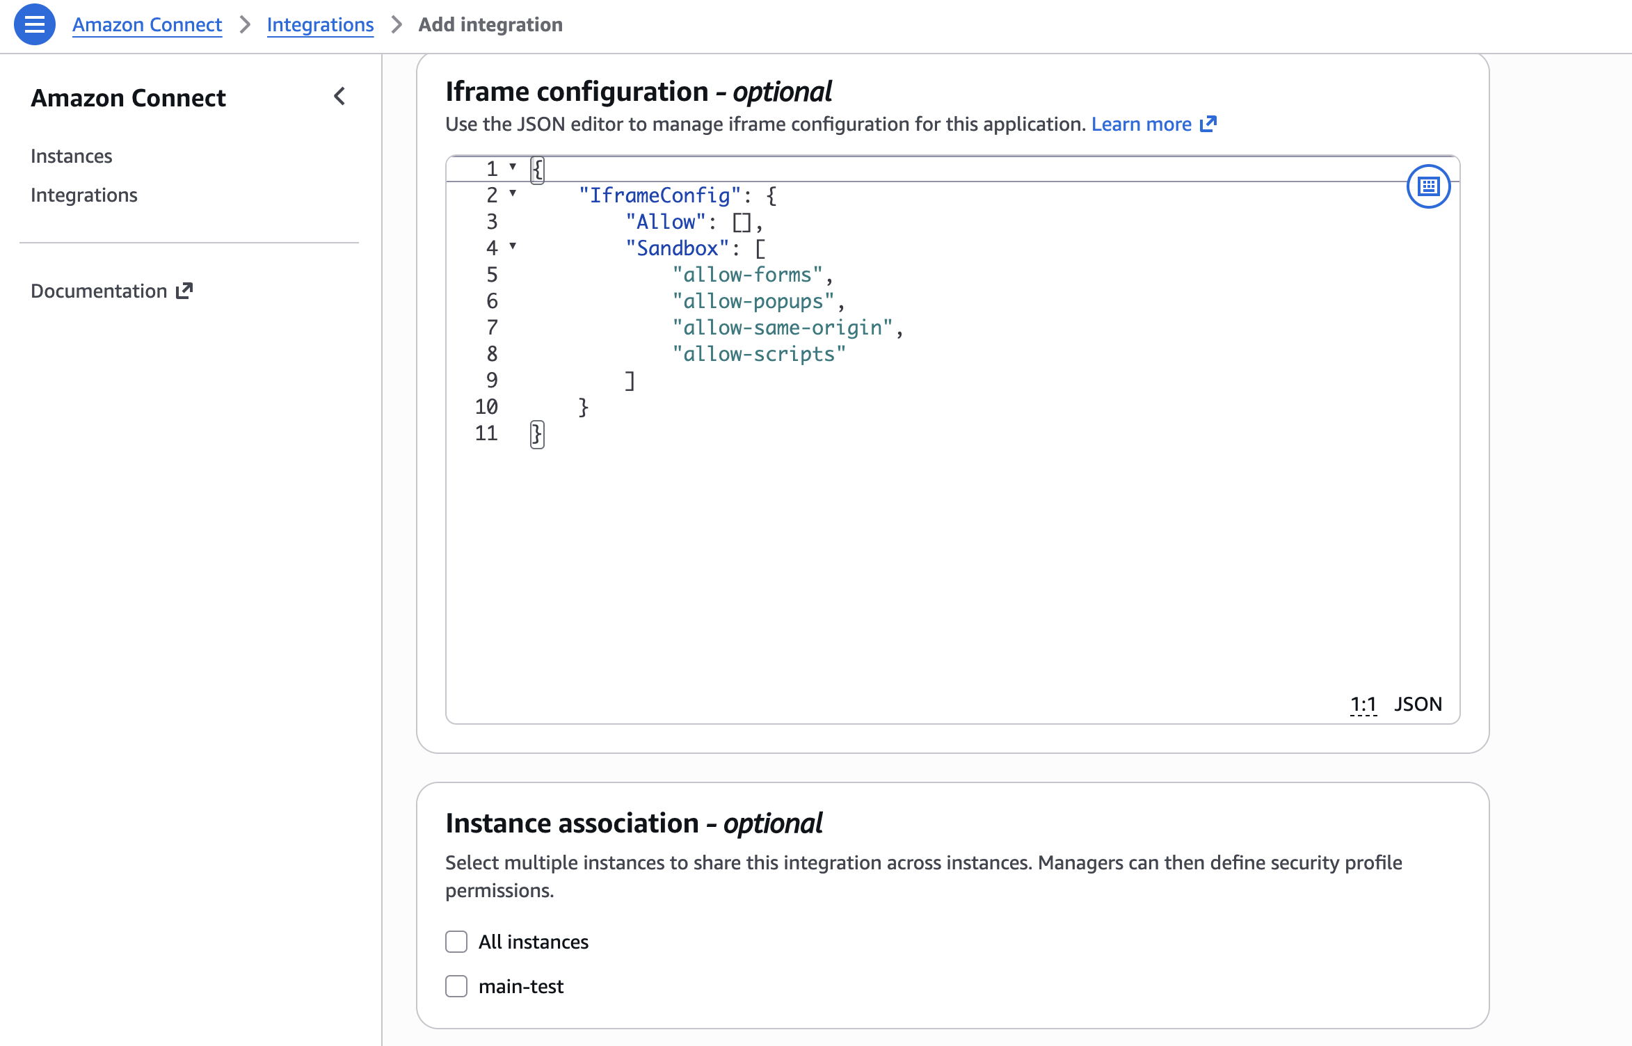Click the Learn more link
The image size is (1632, 1046).
point(1142,124)
